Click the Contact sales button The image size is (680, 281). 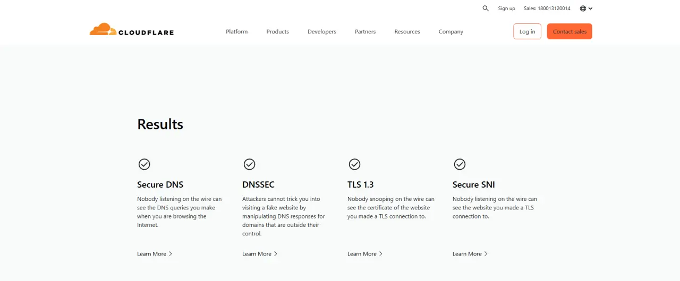pyautogui.click(x=569, y=31)
